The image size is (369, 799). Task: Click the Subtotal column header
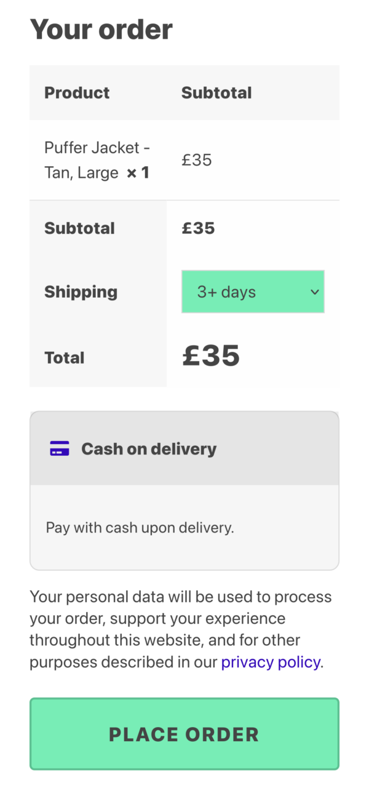coord(216,92)
